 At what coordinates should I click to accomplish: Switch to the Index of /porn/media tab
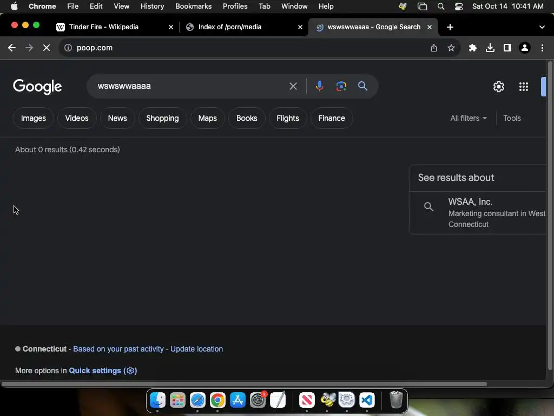coord(244,27)
